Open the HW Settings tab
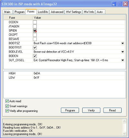Screen dimensions: 129x138 click(x=74, y=12)
